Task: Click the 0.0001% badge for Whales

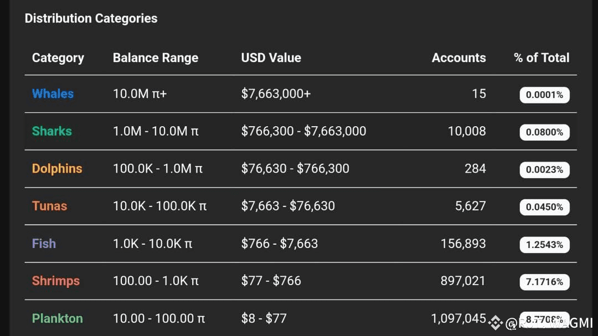Action: pyautogui.click(x=544, y=95)
